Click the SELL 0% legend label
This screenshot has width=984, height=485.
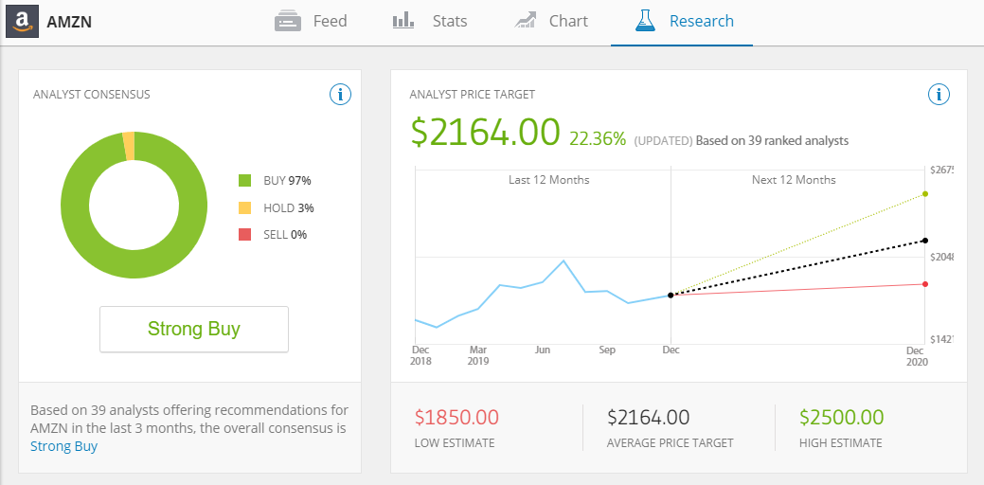(x=285, y=235)
